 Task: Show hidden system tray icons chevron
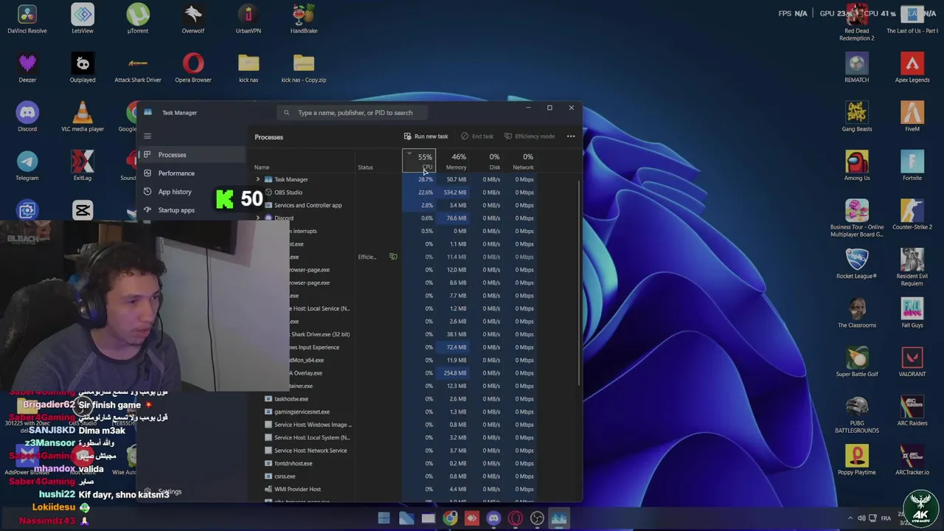[x=850, y=518]
